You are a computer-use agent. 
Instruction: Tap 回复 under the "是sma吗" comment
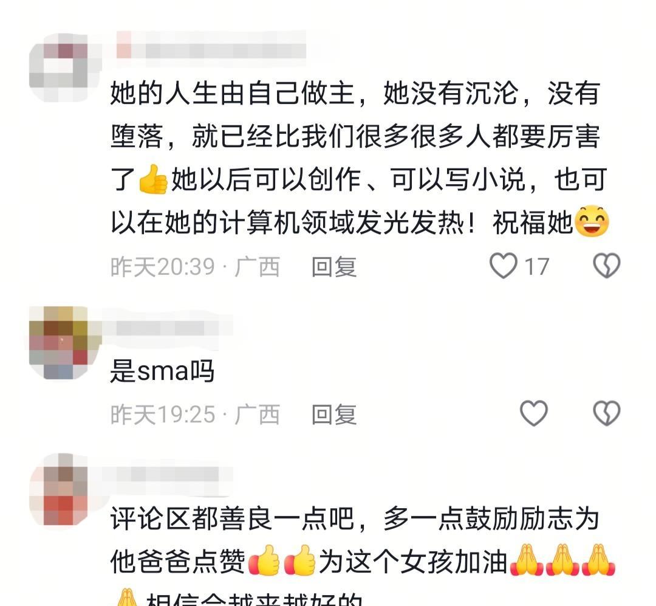tap(334, 415)
